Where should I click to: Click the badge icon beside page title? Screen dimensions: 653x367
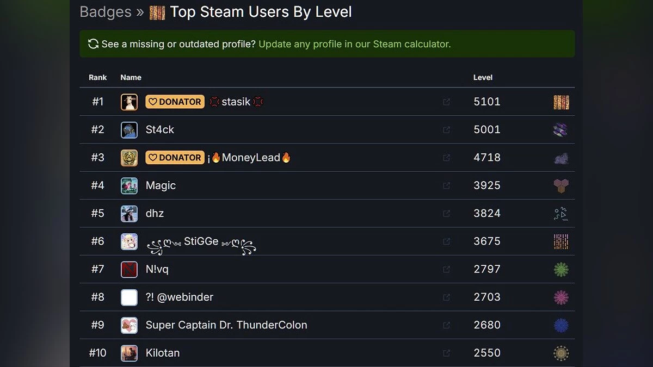(x=157, y=12)
